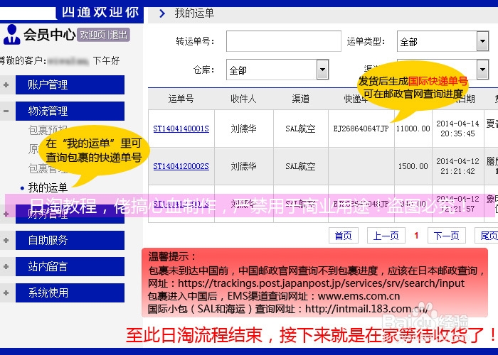Select 我的运单 in sidebar

(48, 187)
